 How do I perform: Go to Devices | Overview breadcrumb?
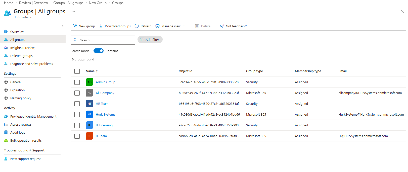coord(33,3)
